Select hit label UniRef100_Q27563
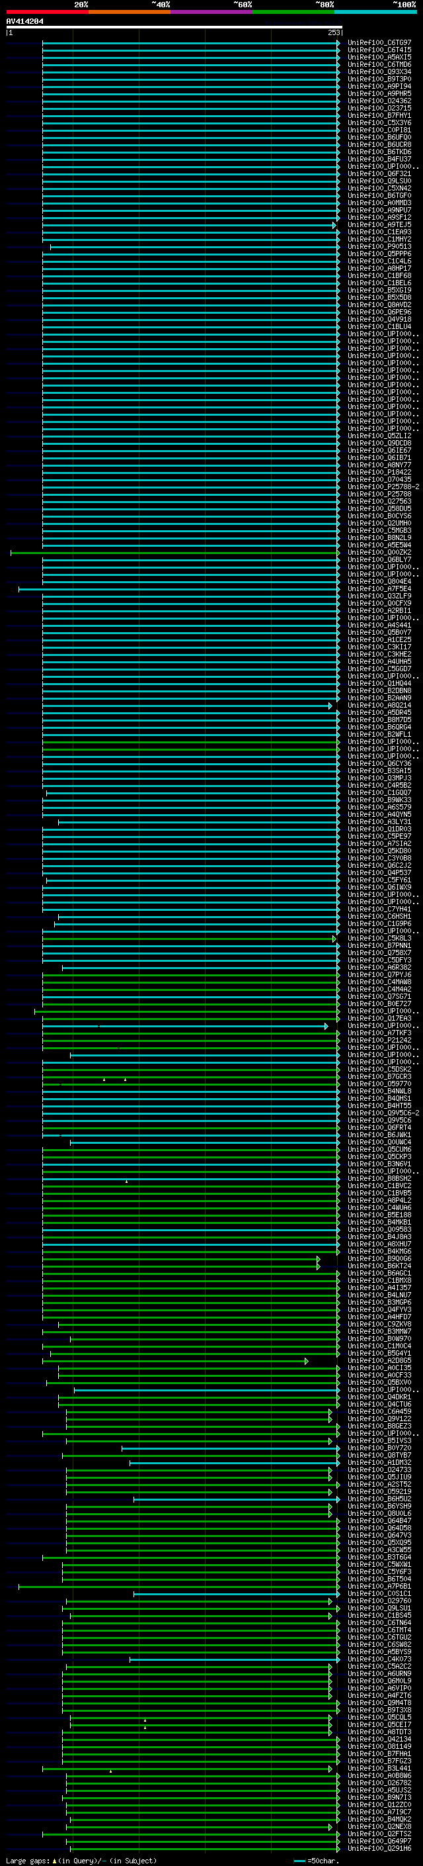Viewport: 423px width, 1866px height. [379, 501]
